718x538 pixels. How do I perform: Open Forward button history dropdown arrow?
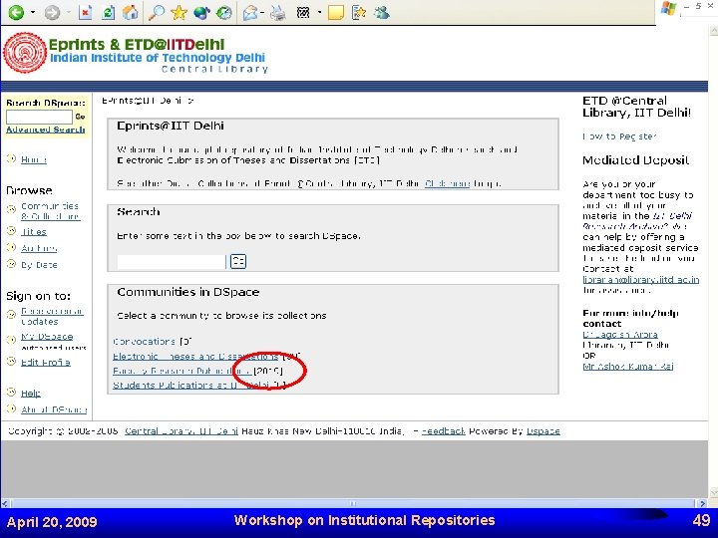point(68,12)
